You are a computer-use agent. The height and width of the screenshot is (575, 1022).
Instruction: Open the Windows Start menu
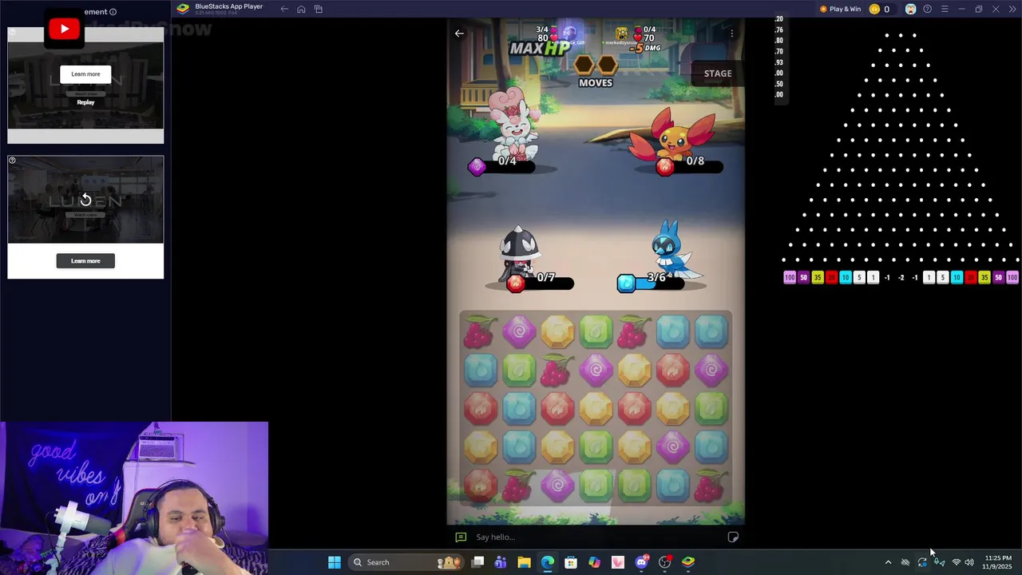click(x=335, y=562)
